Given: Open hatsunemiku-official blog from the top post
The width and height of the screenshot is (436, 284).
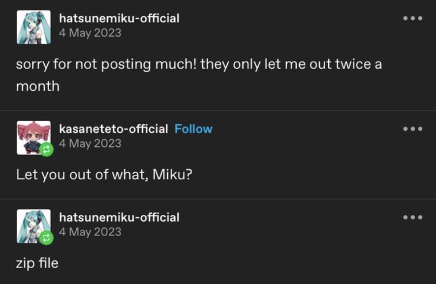Looking at the screenshot, I should point(119,19).
